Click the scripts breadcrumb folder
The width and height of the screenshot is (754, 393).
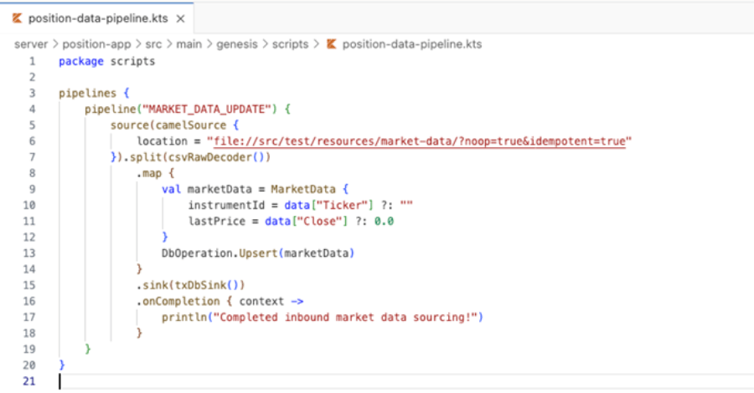(x=291, y=44)
